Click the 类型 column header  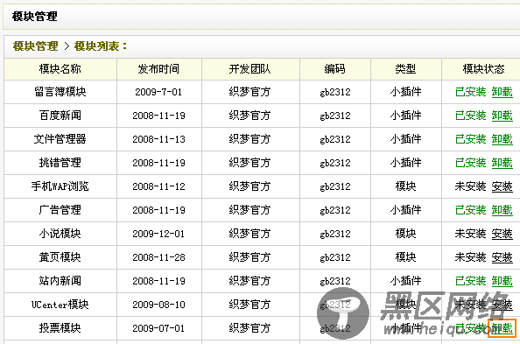tap(405, 69)
